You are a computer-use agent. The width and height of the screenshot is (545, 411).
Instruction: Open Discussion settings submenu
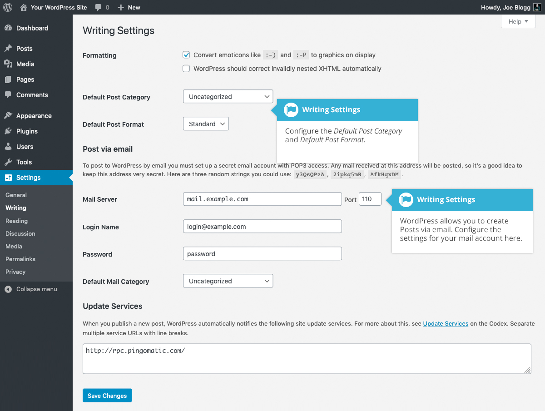(20, 233)
